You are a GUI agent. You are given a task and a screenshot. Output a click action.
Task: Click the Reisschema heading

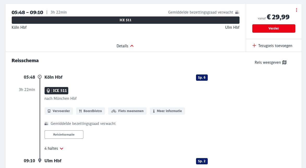pyautogui.click(x=25, y=60)
